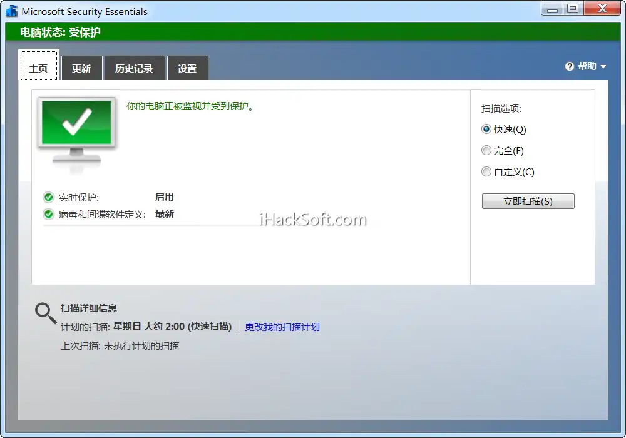
Task: Click the question mark help icon
Action: 569,66
